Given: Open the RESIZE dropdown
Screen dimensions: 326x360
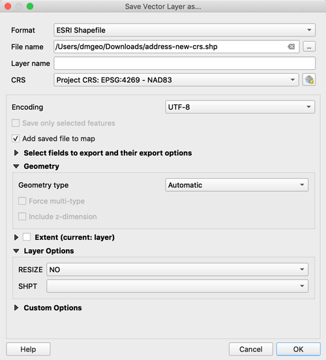Looking at the screenshot, I should [177, 269].
